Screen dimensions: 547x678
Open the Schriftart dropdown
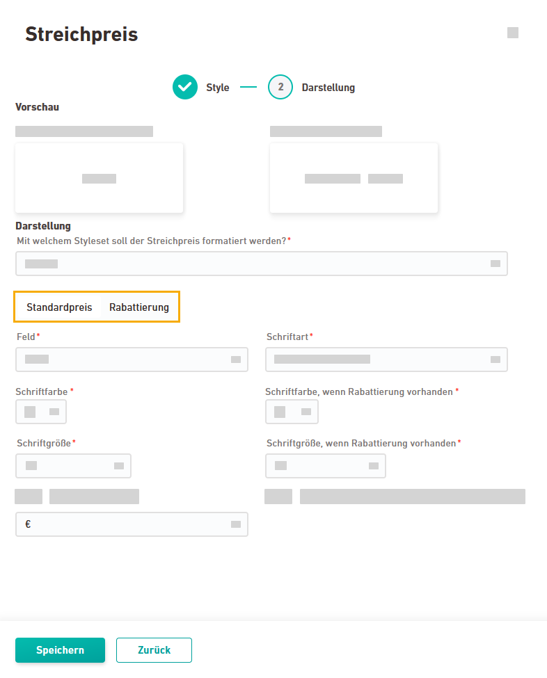click(496, 360)
